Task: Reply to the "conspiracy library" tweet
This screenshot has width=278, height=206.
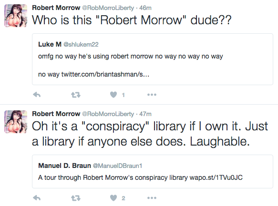Action: (x=37, y=198)
